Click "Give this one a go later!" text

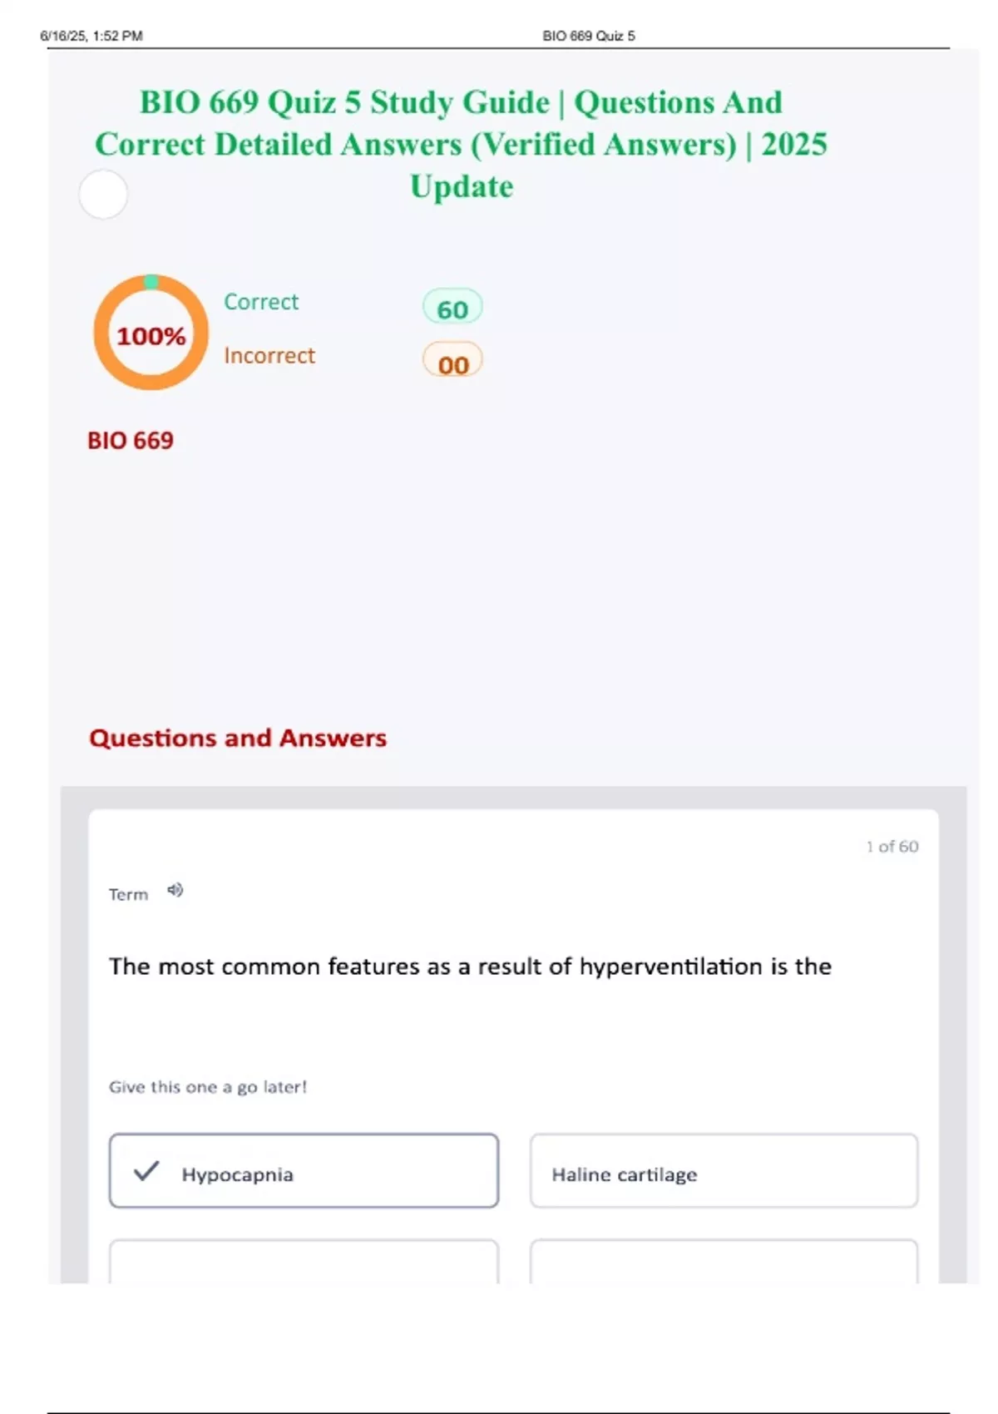[208, 1087]
